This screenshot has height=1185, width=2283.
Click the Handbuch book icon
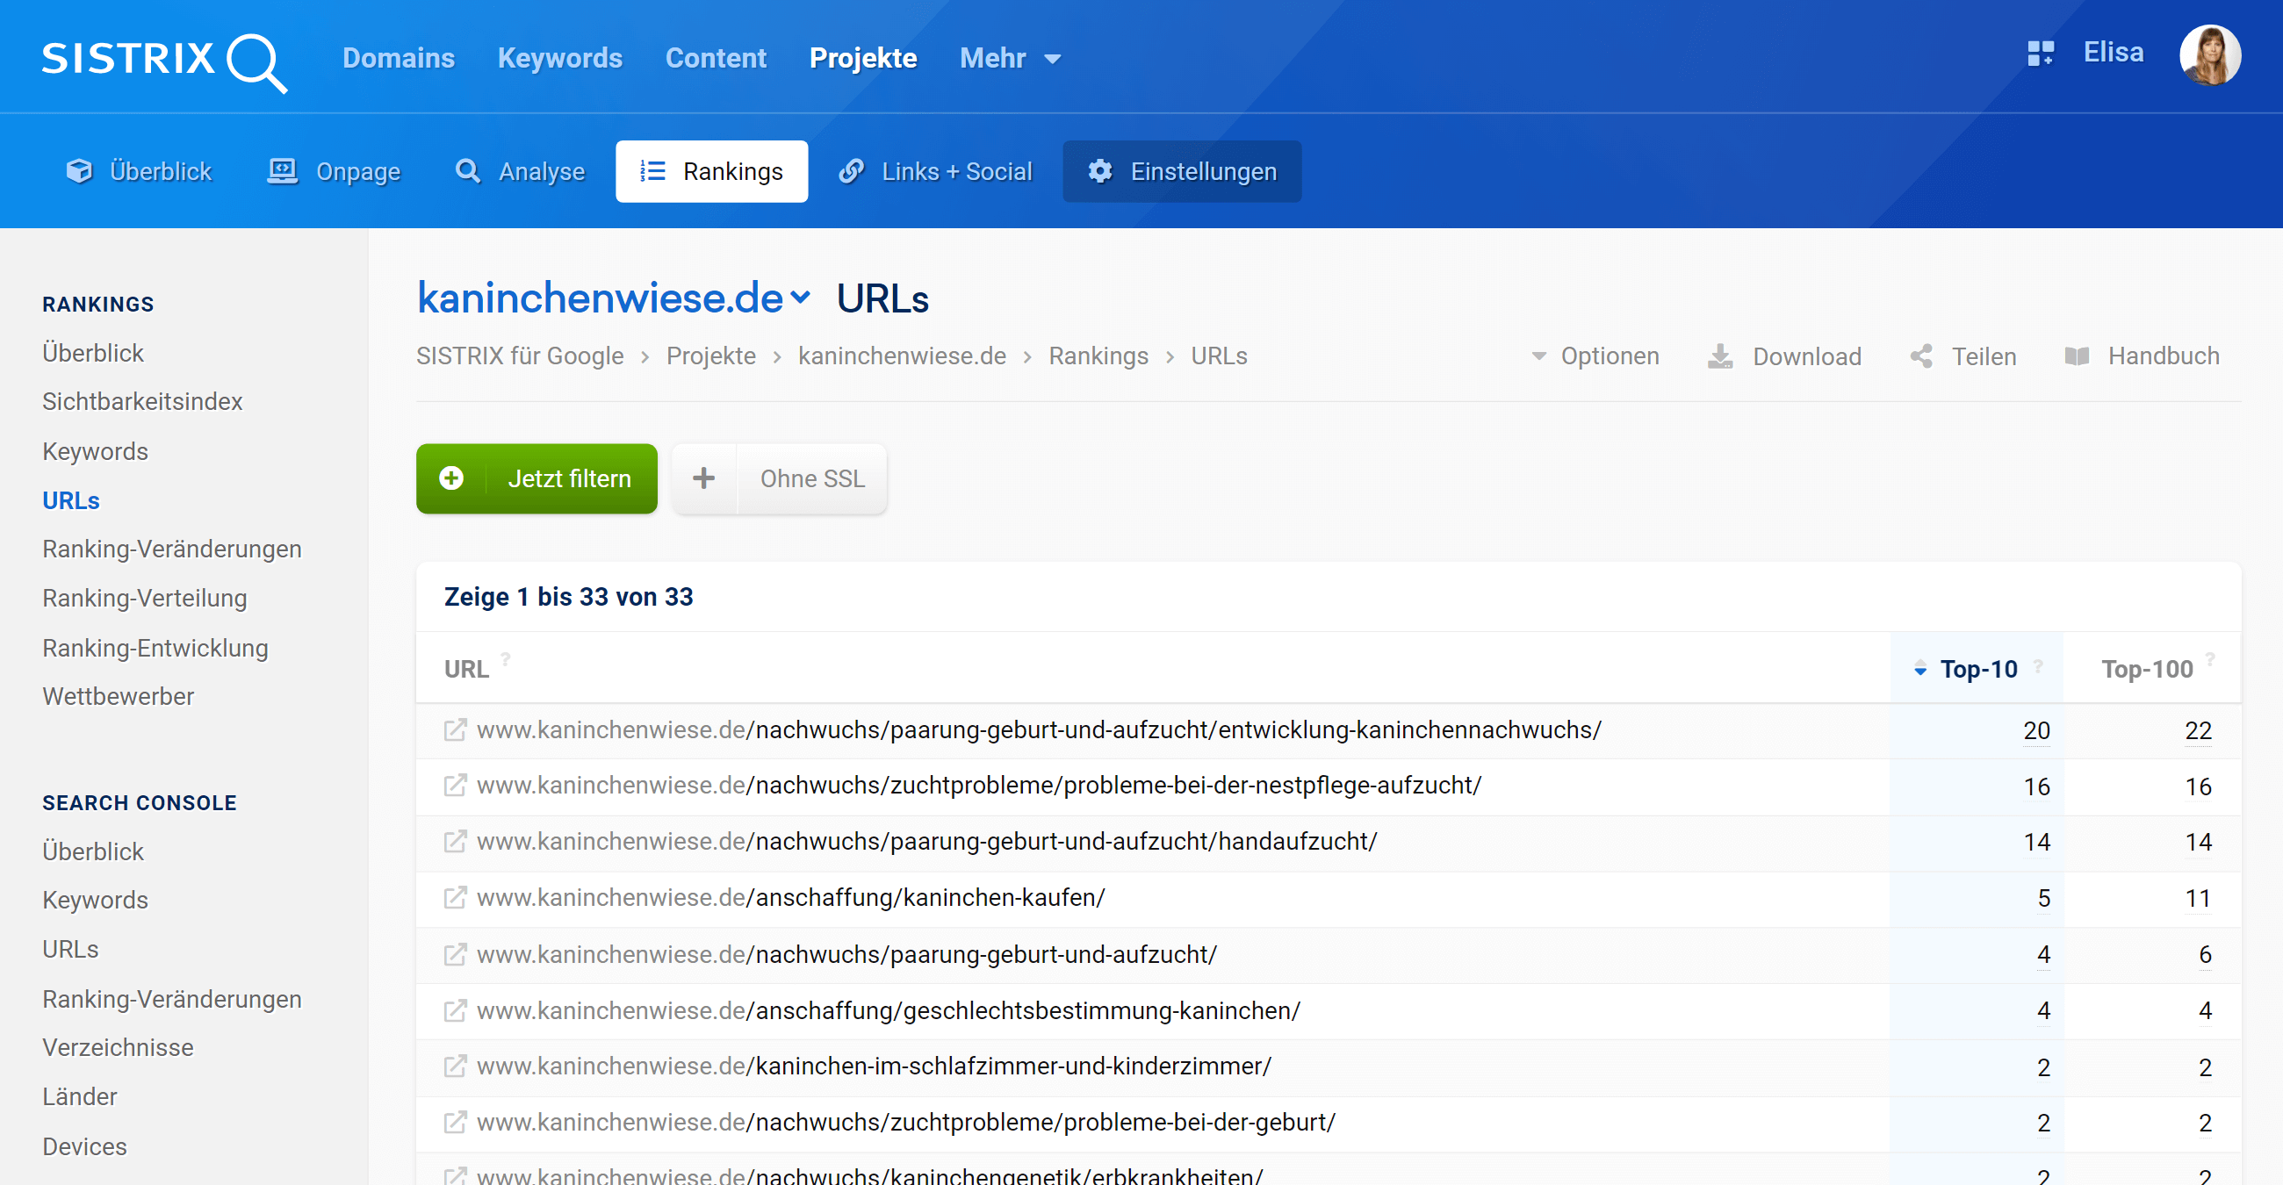click(2077, 356)
